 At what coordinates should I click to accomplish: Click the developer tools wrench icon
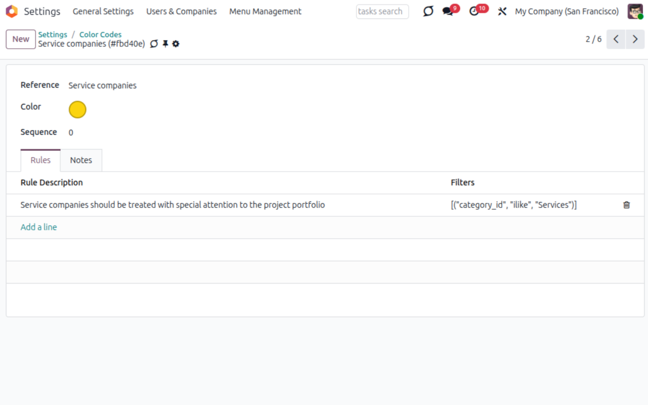point(502,11)
